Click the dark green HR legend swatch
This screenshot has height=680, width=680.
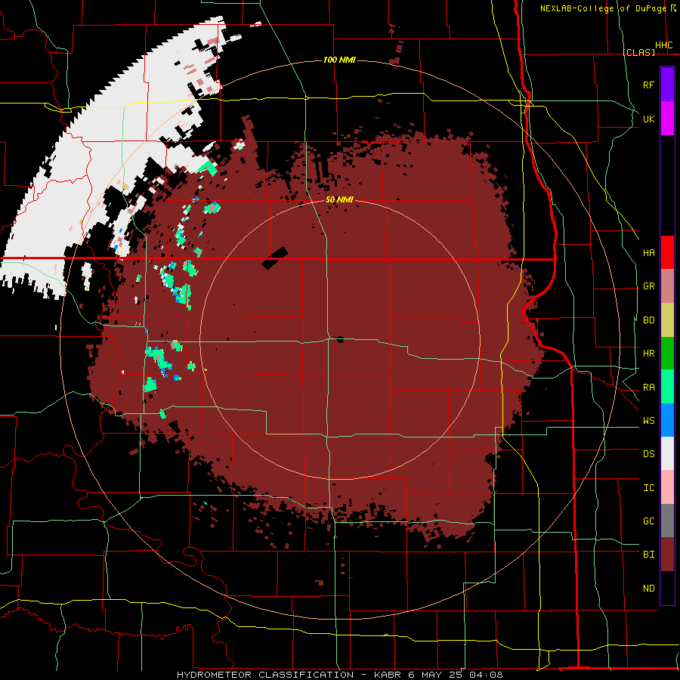tap(667, 354)
